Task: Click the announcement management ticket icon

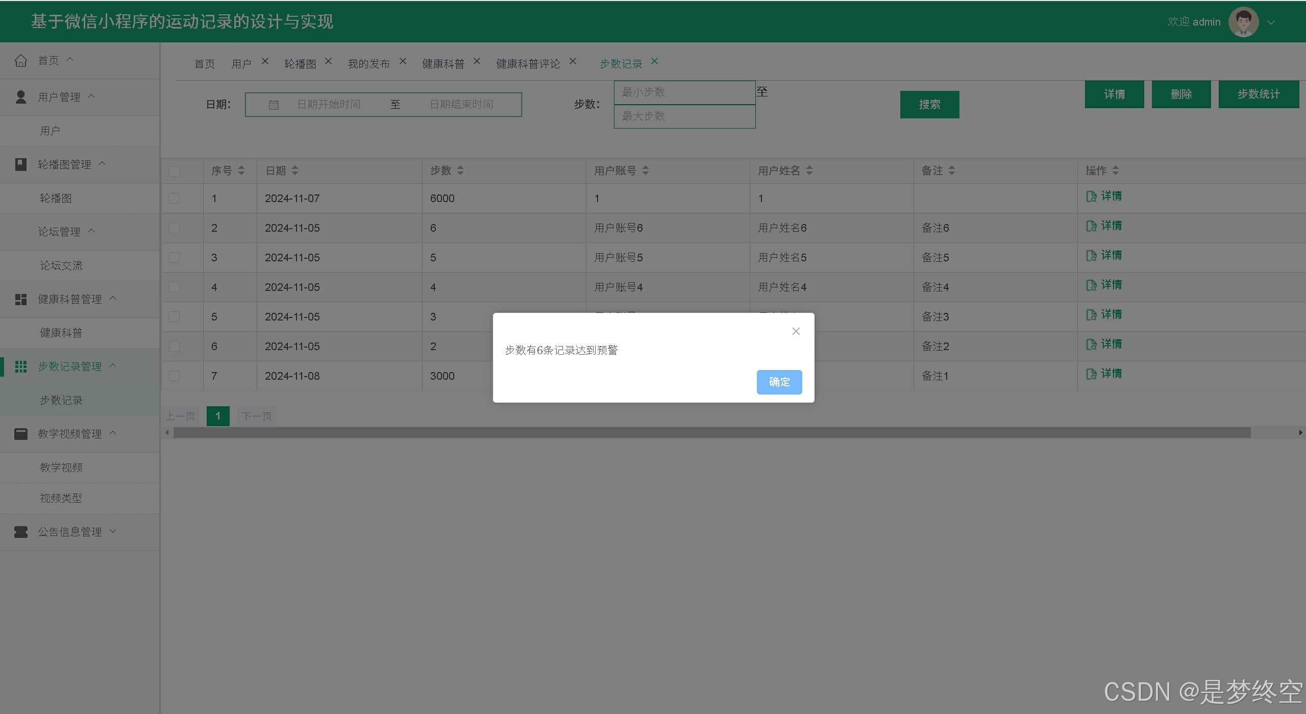Action: [x=21, y=532]
